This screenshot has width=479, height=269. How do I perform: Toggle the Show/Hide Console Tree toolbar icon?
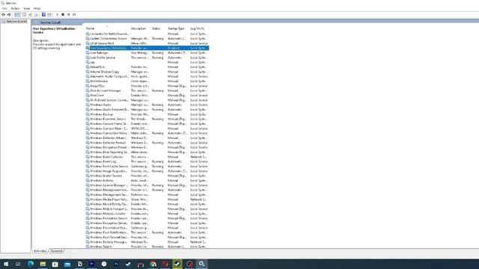[x=17, y=15]
